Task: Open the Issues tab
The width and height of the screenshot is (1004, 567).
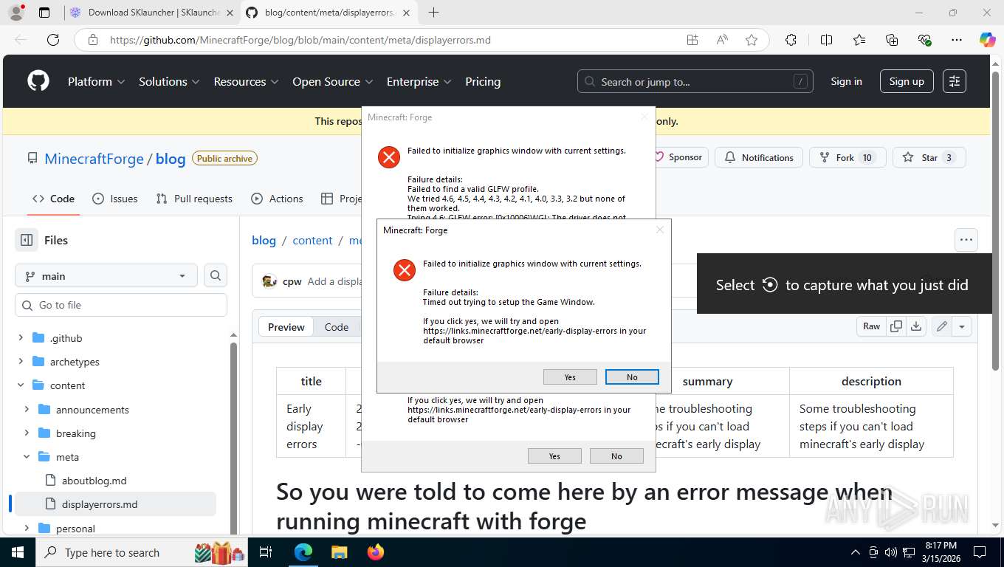Action: 115,199
